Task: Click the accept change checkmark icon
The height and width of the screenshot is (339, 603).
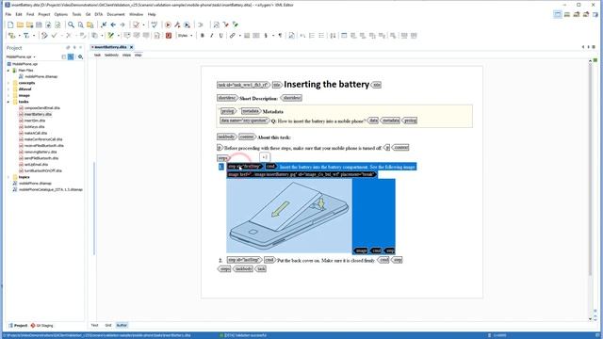Action: (x=55, y=36)
